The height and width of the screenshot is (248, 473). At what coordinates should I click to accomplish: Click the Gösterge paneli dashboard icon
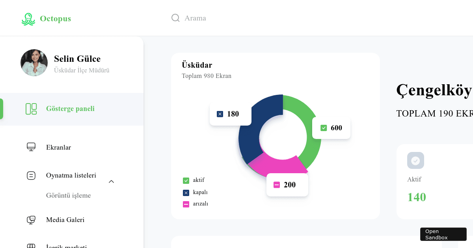click(x=31, y=109)
